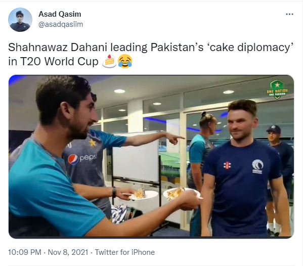Click the Pepsi logo on the jersey
This screenshot has height=266, width=303.
(x=82, y=158)
